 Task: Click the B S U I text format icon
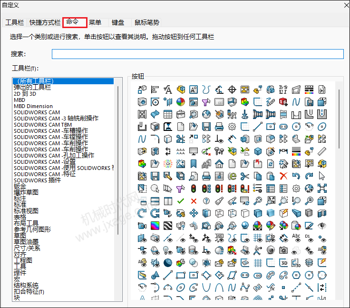(x=283, y=89)
